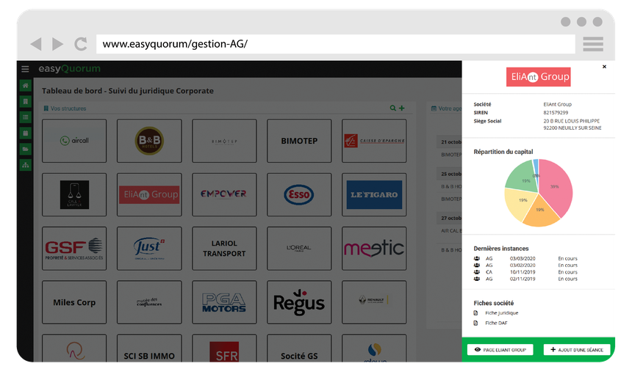Image resolution: width=632 pixels, height=377 pixels.
Task: Open the Caisse d'Epargne card
Action: [374, 141]
